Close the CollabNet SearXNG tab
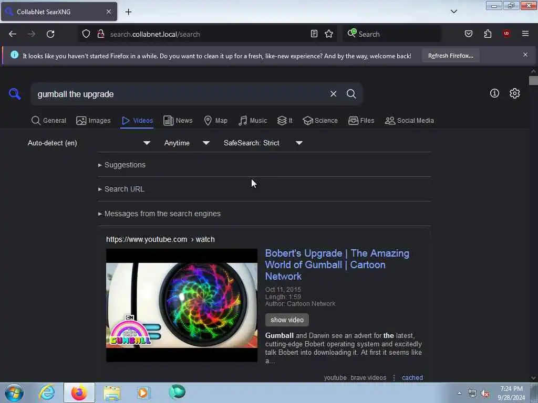 (x=109, y=12)
